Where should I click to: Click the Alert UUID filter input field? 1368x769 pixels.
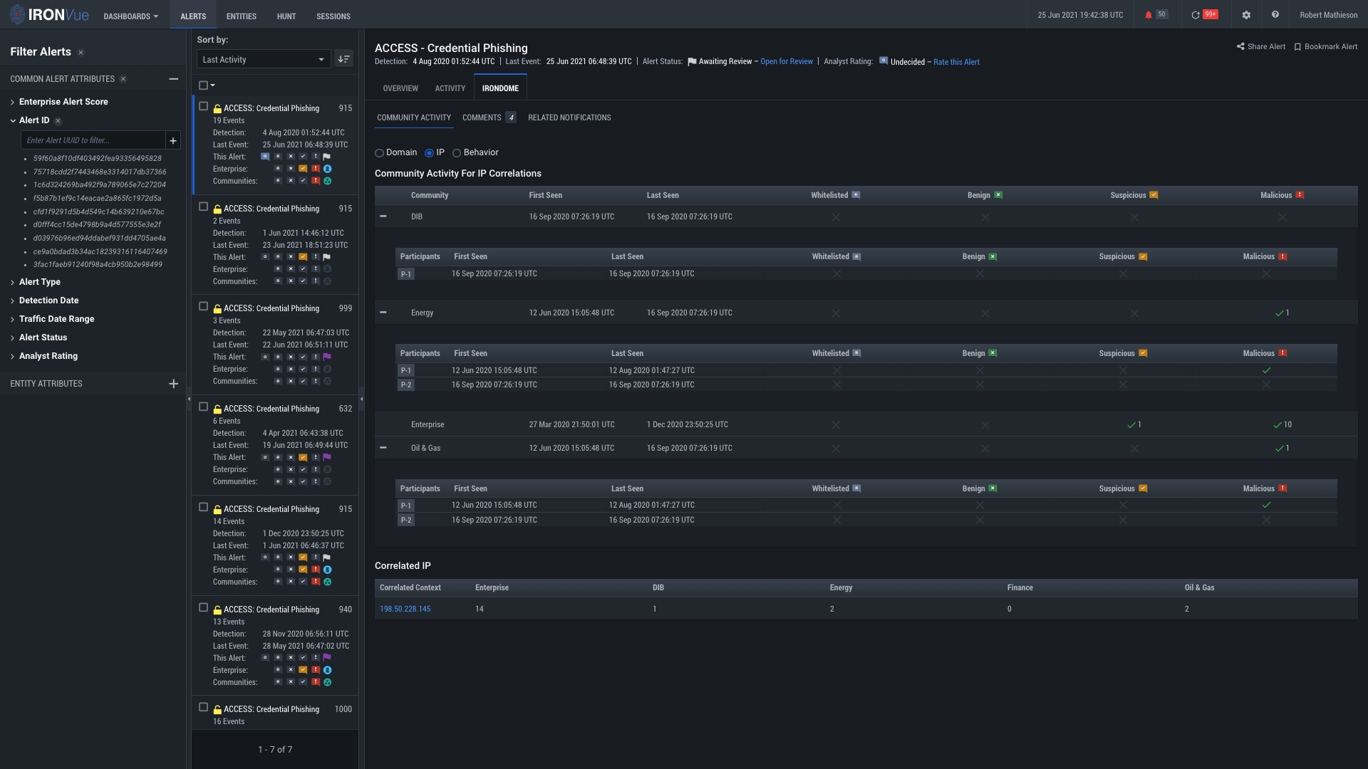93,140
